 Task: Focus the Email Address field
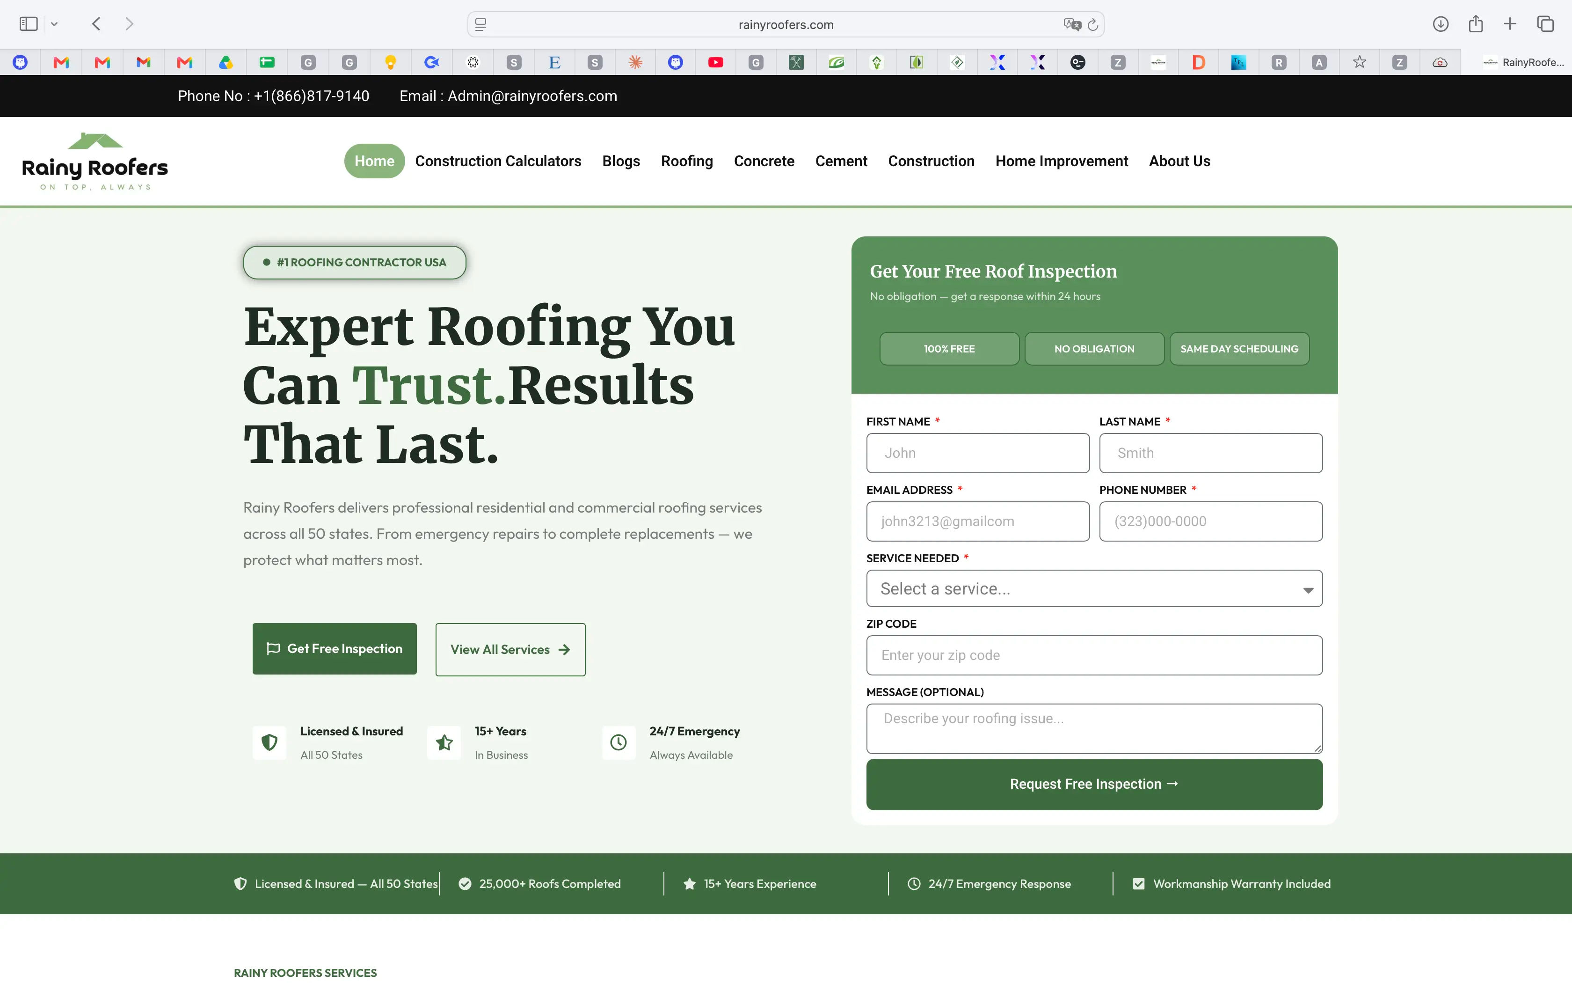pos(978,521)
